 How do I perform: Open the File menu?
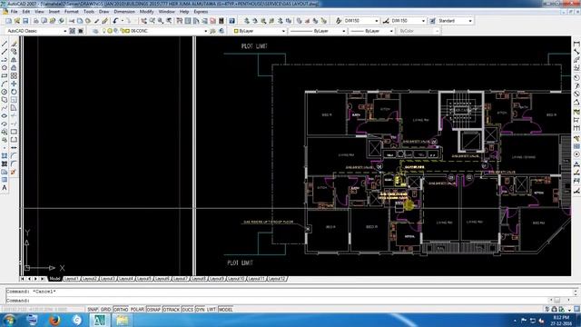click(15, 12)
